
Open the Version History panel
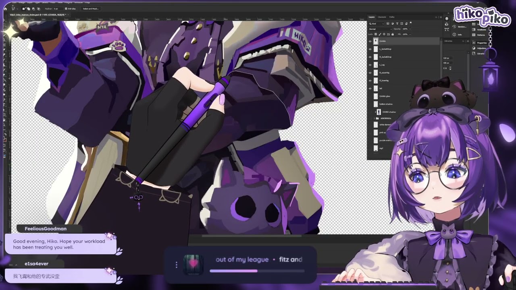click(x=459, y=27)
